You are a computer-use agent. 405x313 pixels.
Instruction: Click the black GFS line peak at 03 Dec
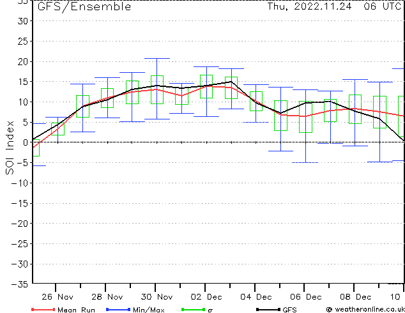(x=231, y=82)
